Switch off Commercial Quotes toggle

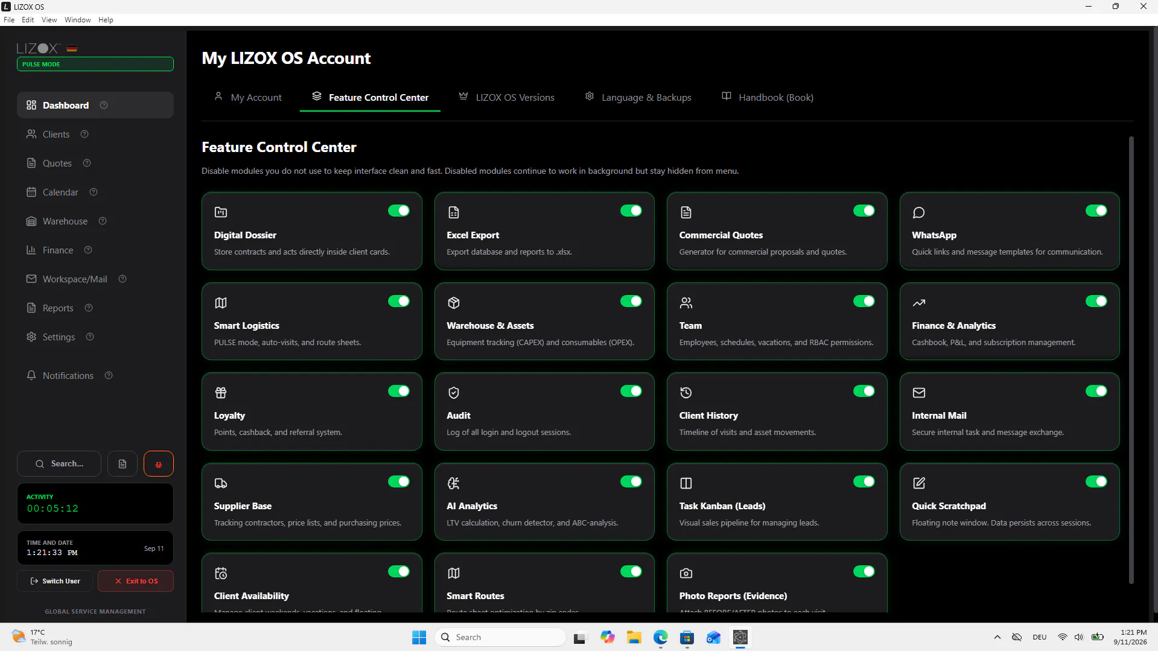pyautogui.click(x=864, y=211)
